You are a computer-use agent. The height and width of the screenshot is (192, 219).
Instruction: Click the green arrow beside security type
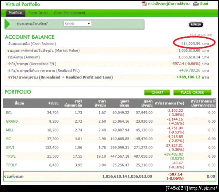coord(7,24)
